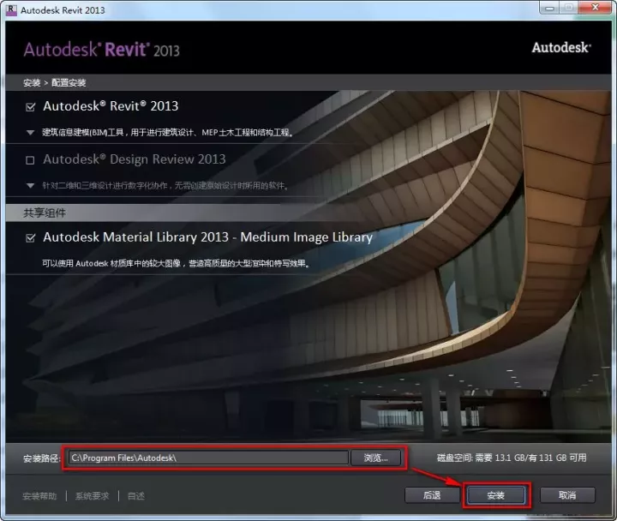Screen dimensions: 617x521
Task: Toggle the Autodesk Material Library 2013 checkbox
Action: [31, 238]
